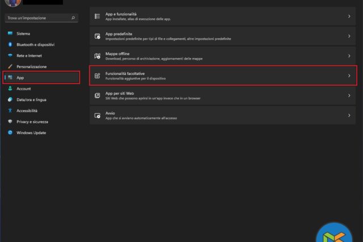
Task: Go to Rete e Internet section
Action: point(41,56)
